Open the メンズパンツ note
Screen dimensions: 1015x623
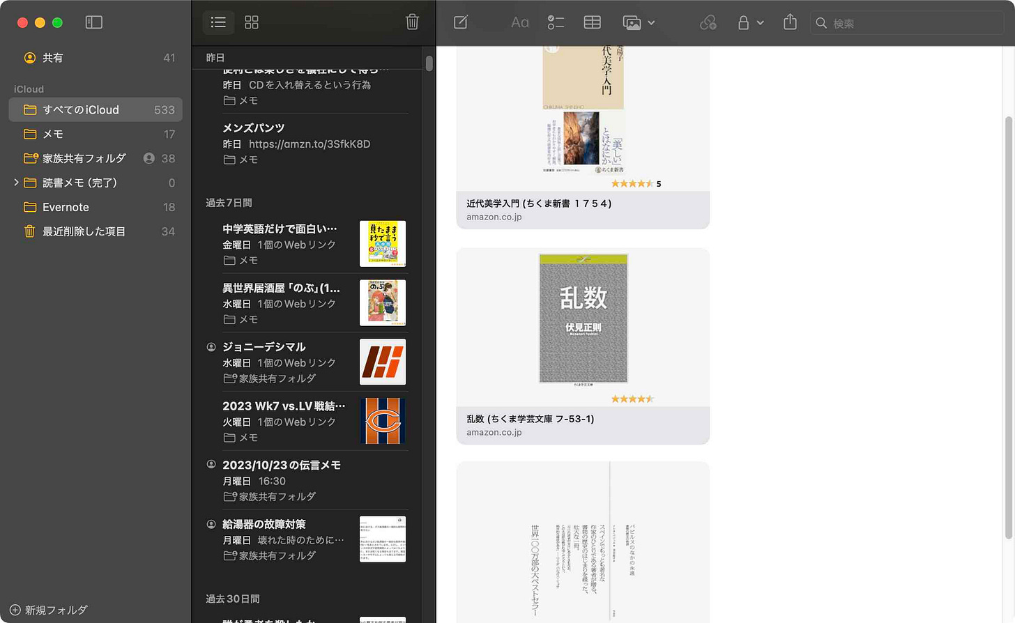tap(307, 143)
